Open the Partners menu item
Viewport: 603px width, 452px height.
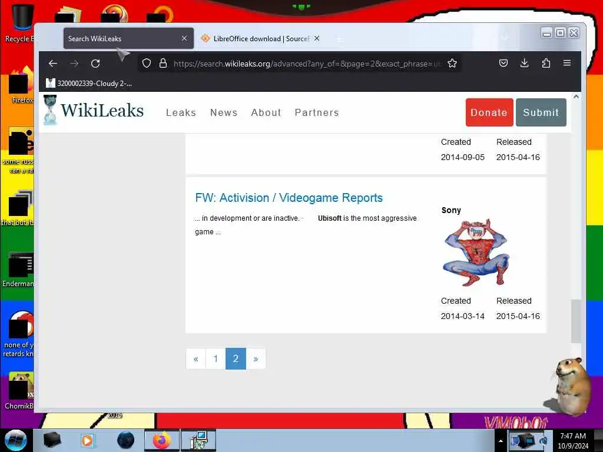click(317, 112)
